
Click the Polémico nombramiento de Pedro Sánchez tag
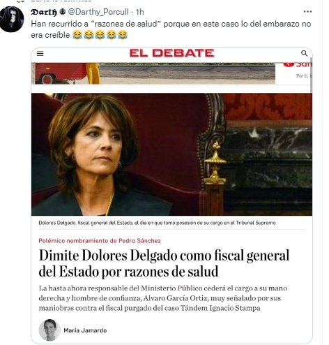pos(100,241)
